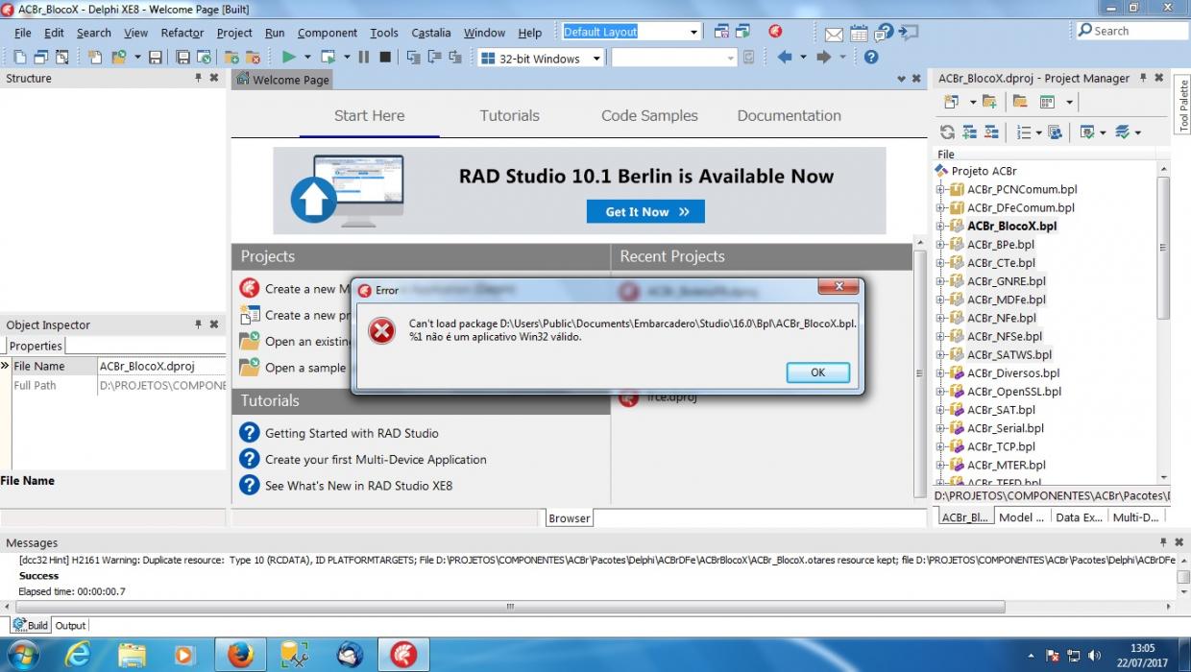
Task: Click Create your first Multi-Device Application link
Action: (376, 460)
